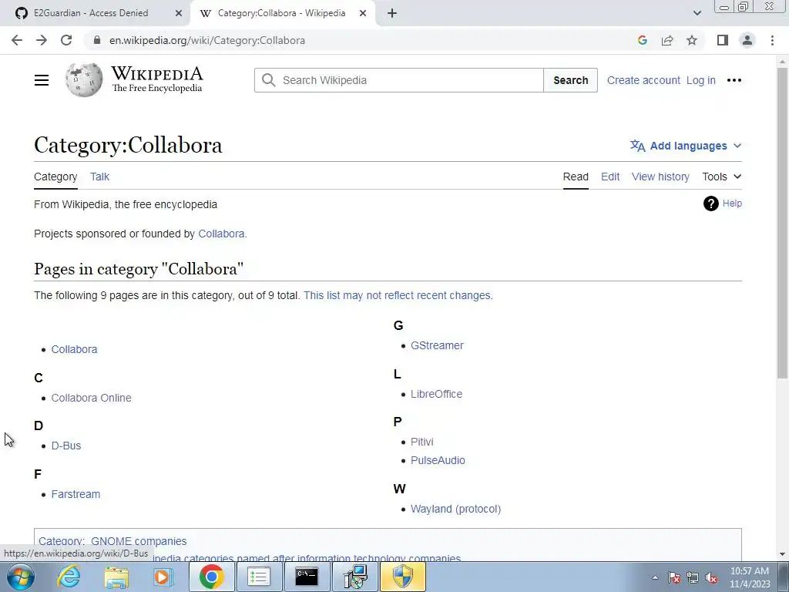
Task: Open the View history tab
Action: (660, 177)
